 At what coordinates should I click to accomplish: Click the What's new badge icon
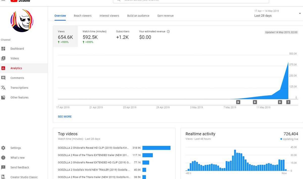[3, 158]
